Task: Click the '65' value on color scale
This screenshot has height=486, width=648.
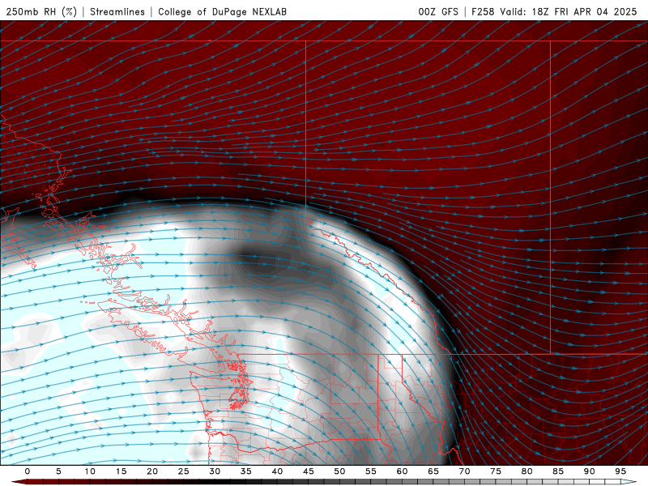Action: [433, 471]
